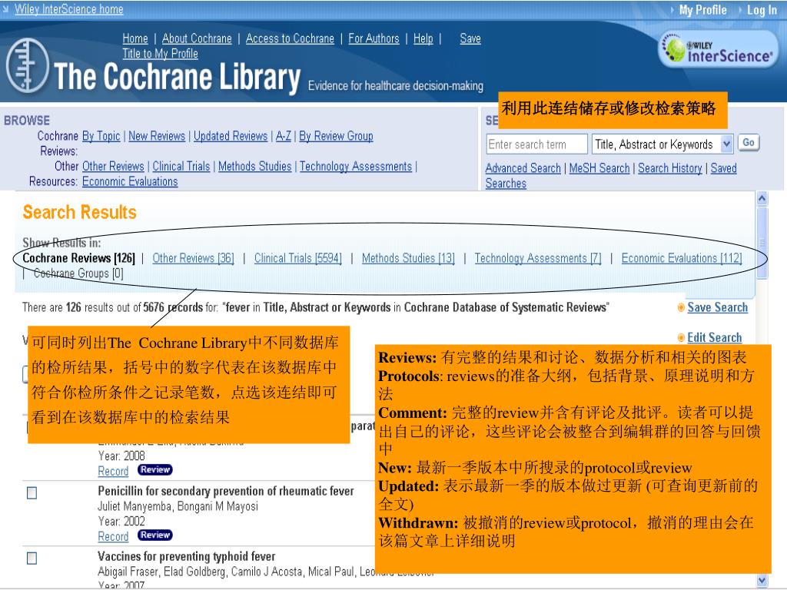Open My Profile link
The image size is (787, 590).
tap(702, 9)
